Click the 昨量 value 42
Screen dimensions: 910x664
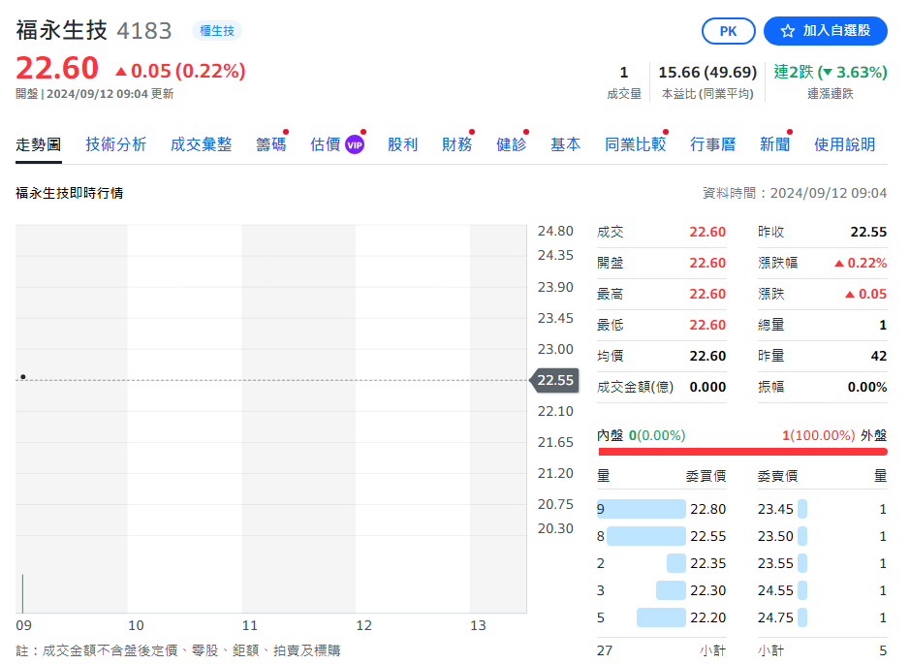[x=879, y=356]
